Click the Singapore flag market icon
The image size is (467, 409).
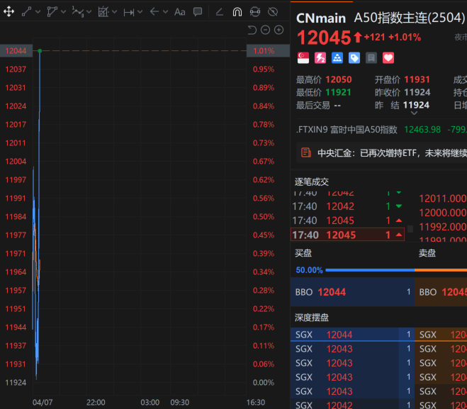tap(303, 58)
